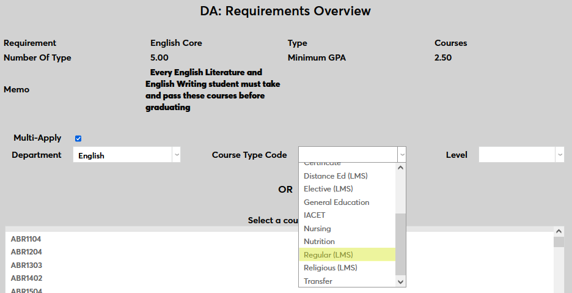Image resolution: width=572 pixels, height=293 pixels.
Task: Click dropdown list scroll down arrow
Action: (x=400, y=281)
